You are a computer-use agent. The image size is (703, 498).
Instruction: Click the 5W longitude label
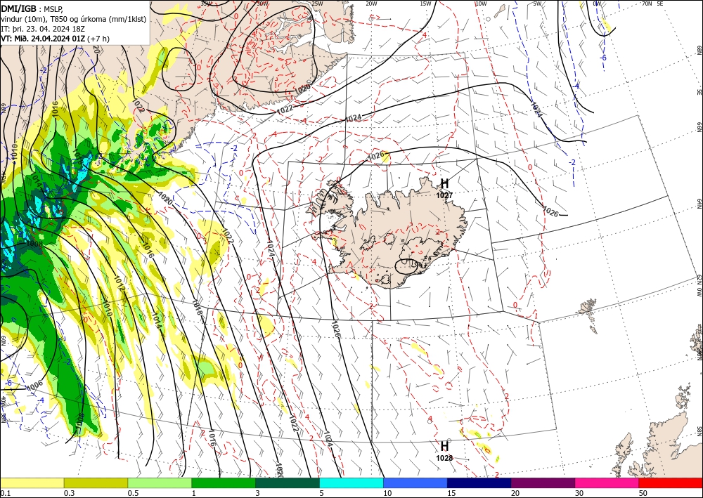pos(537,4)
